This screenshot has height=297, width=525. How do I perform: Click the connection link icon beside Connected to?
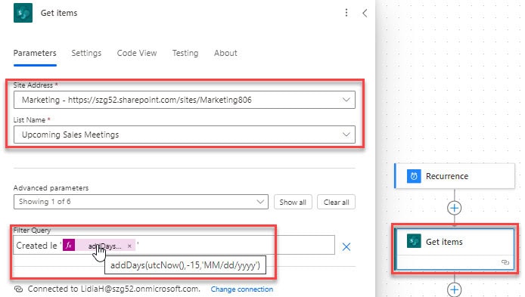[x=19, y=289]
